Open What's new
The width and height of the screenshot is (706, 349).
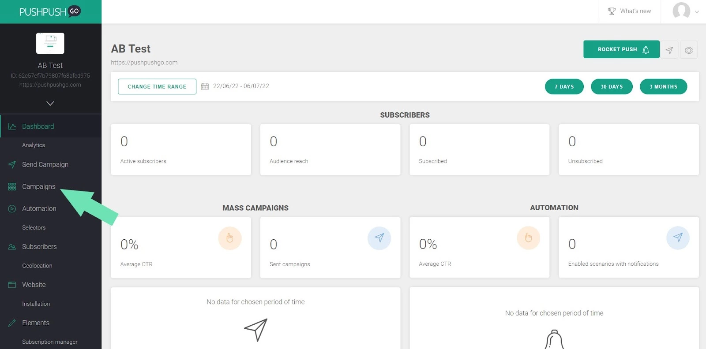(629, 11)
